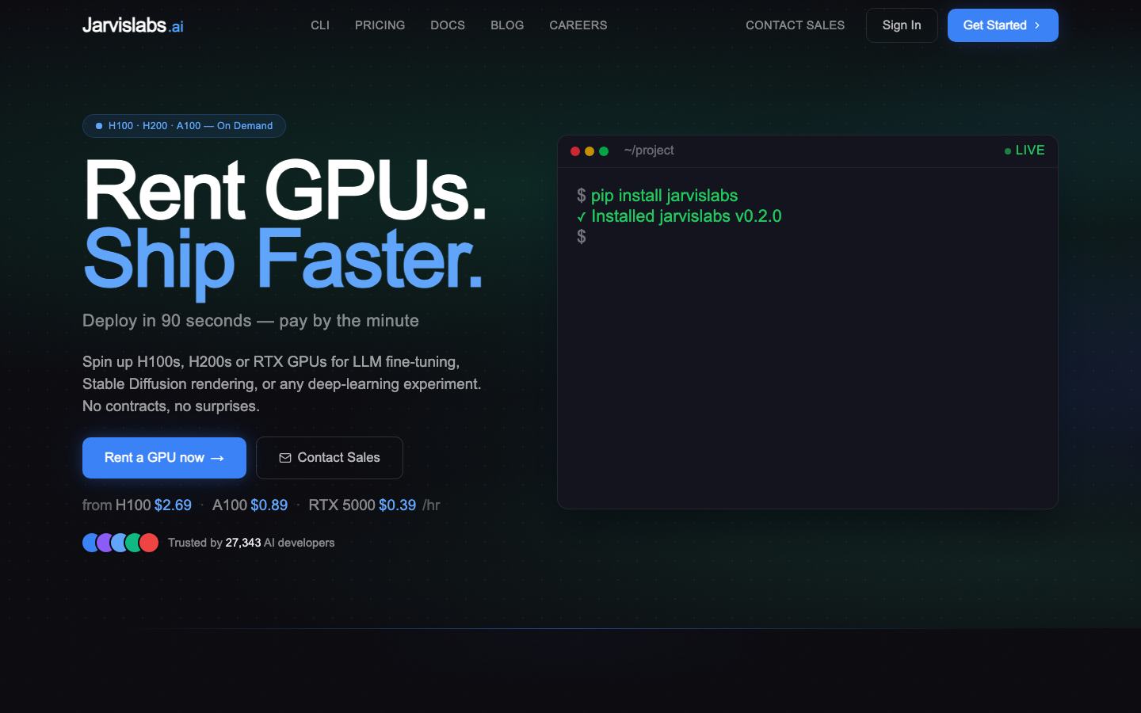The width and height of the screenshot is (1141, 713).
Task: Click the Installed jarvislabs v0.2.0 line
Action: click(679, 216)
